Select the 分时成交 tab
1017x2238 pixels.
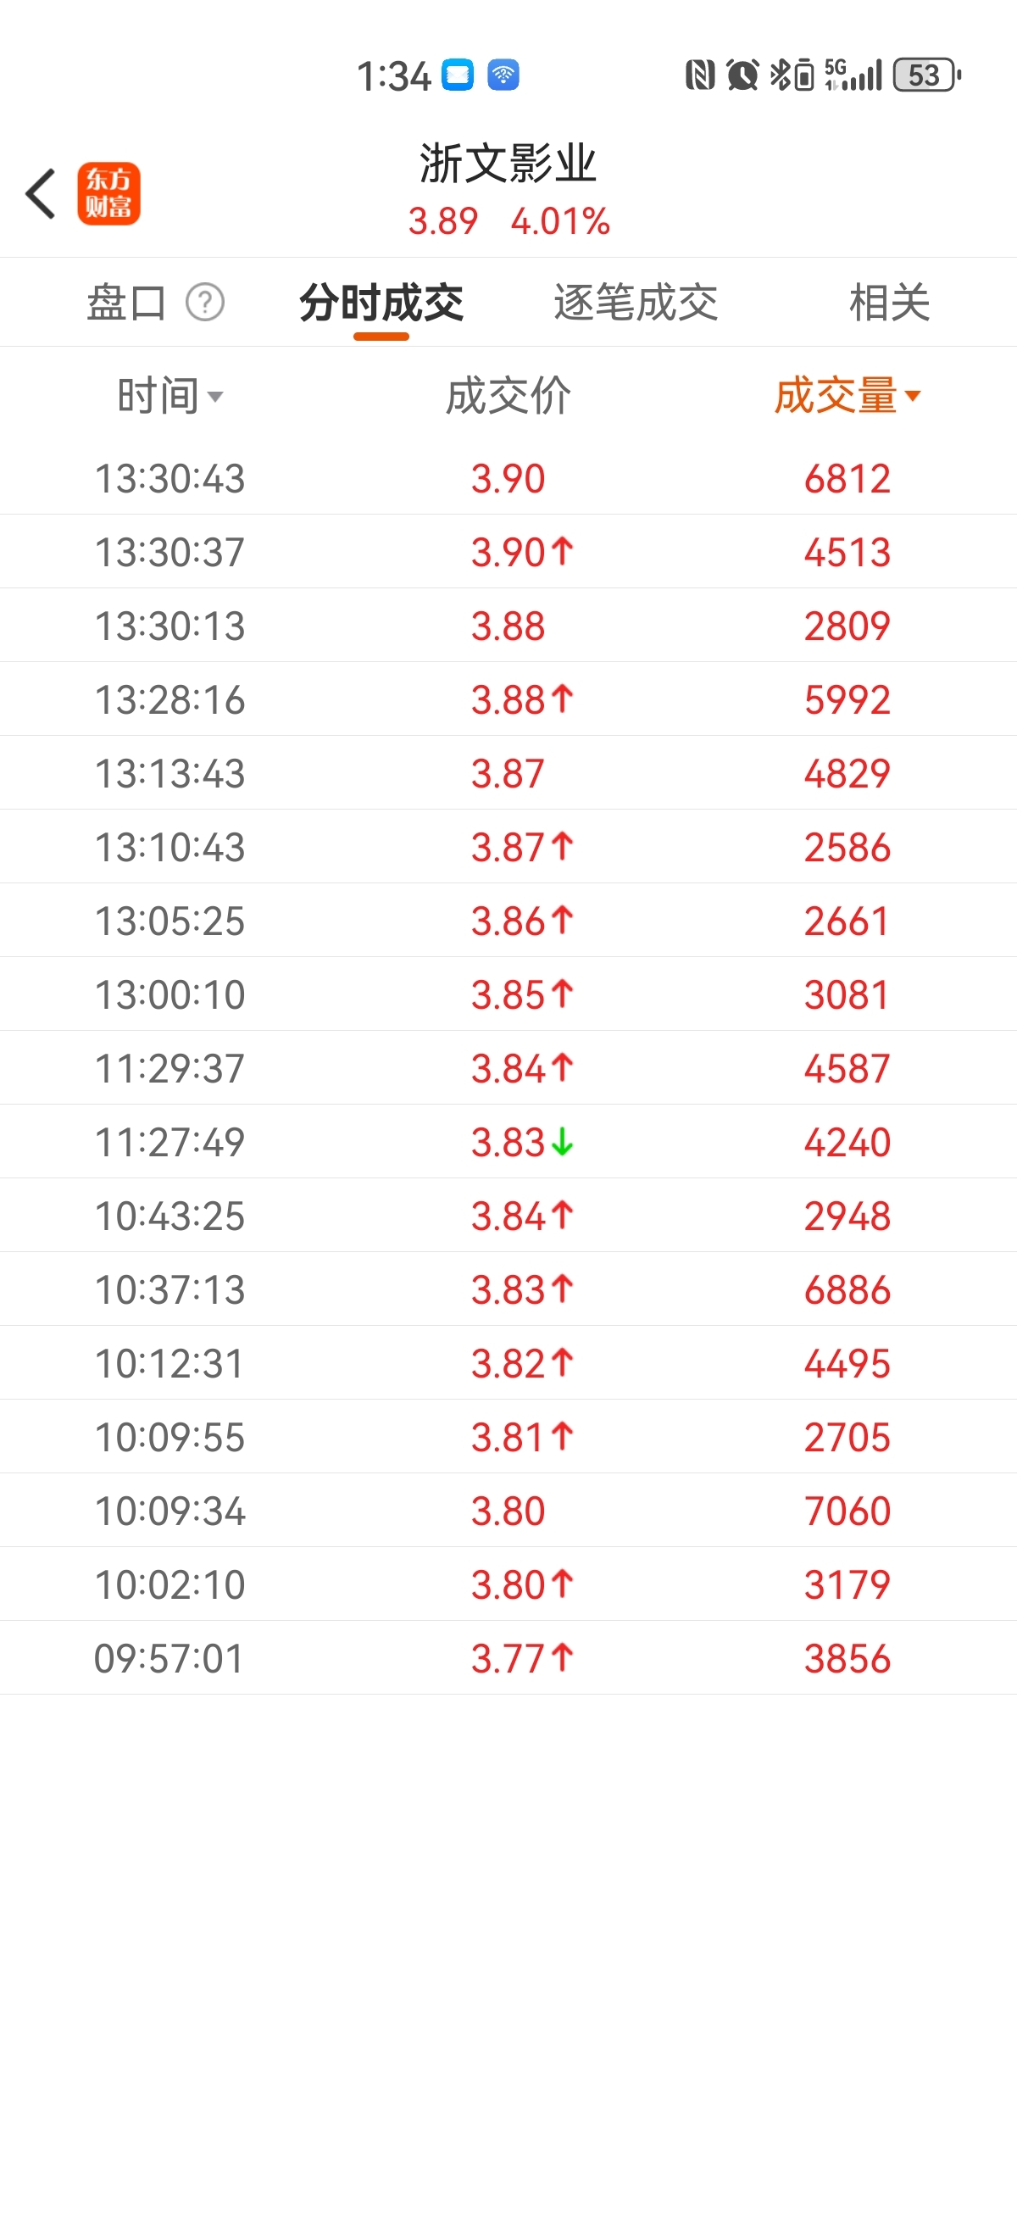381,303
